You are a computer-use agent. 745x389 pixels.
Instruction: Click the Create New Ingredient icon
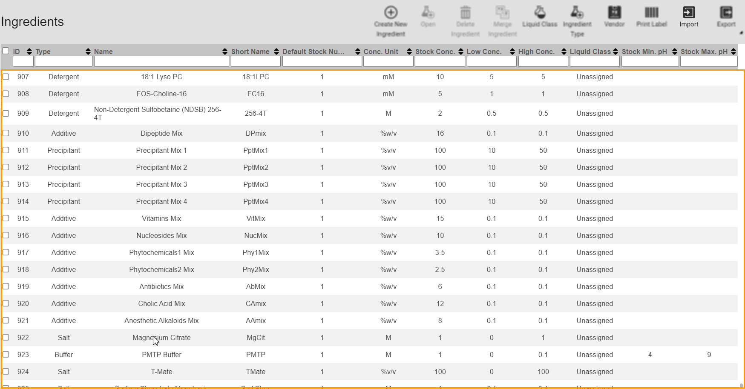coord(391,13)
